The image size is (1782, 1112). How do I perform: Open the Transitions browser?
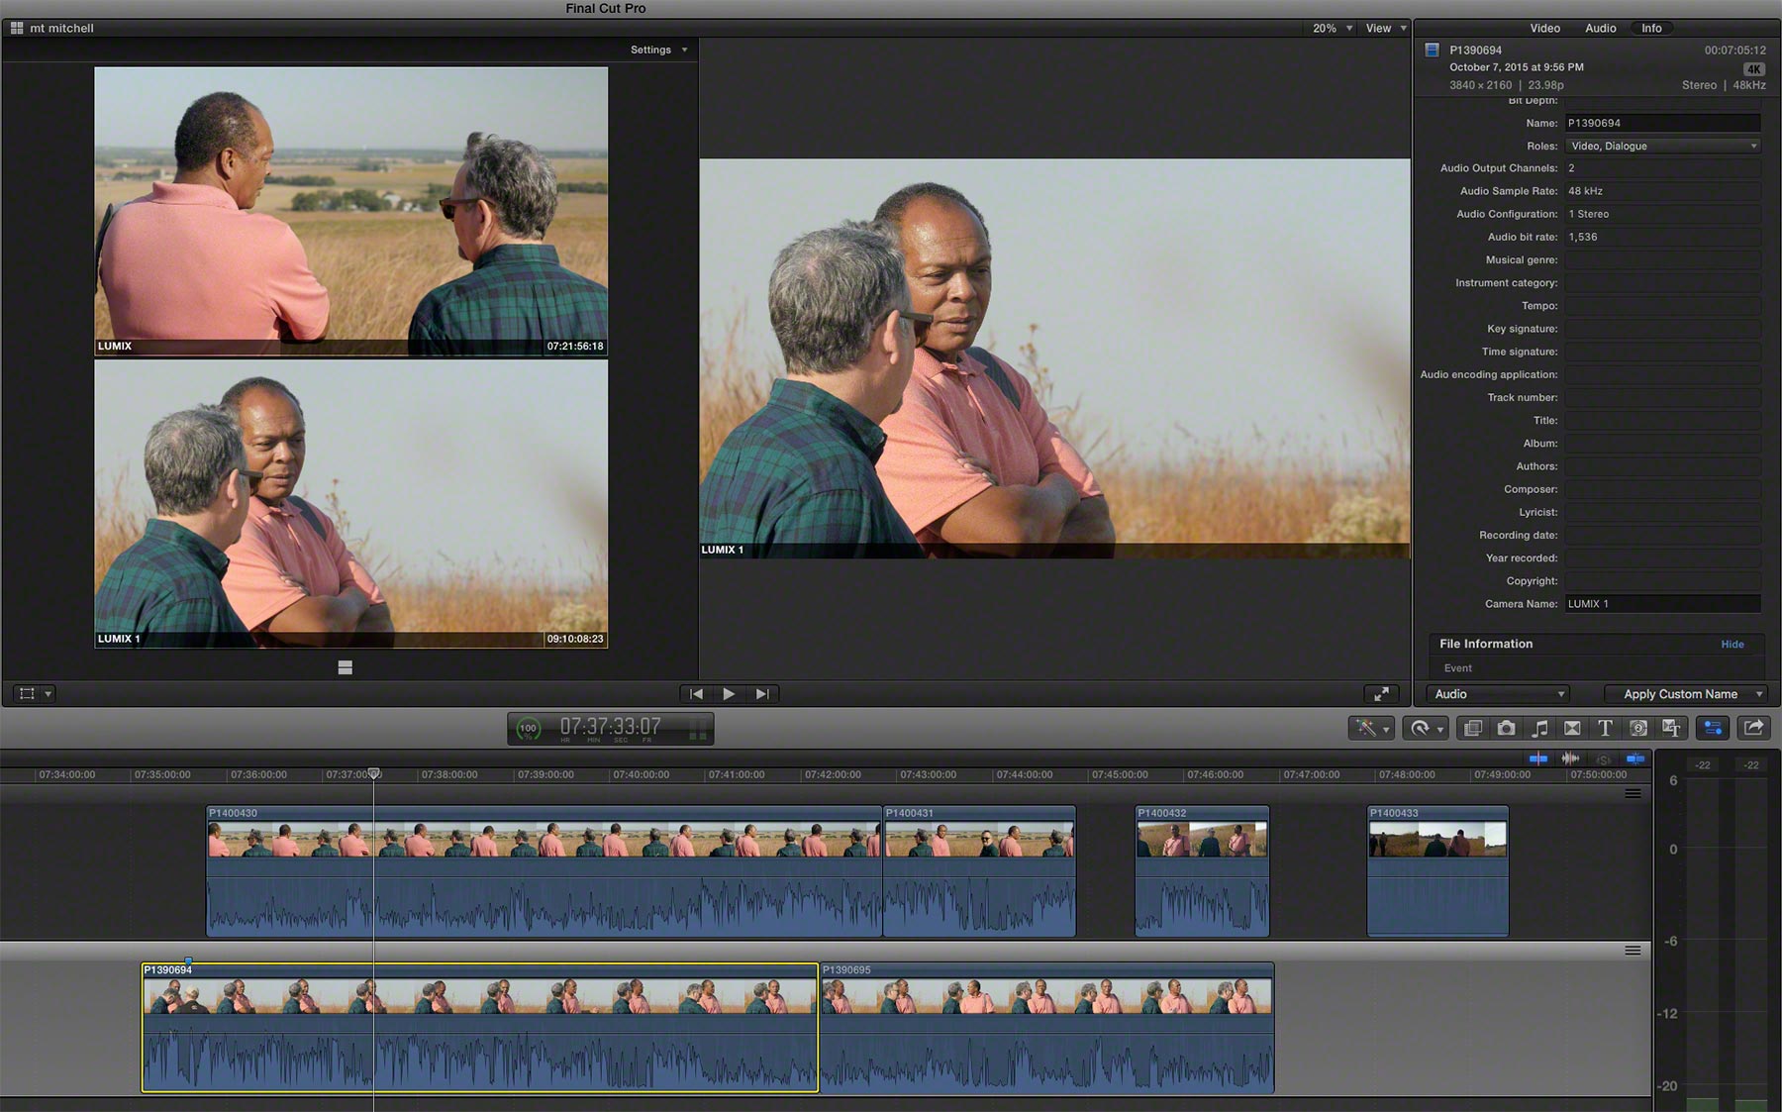tap(1572, 729)
